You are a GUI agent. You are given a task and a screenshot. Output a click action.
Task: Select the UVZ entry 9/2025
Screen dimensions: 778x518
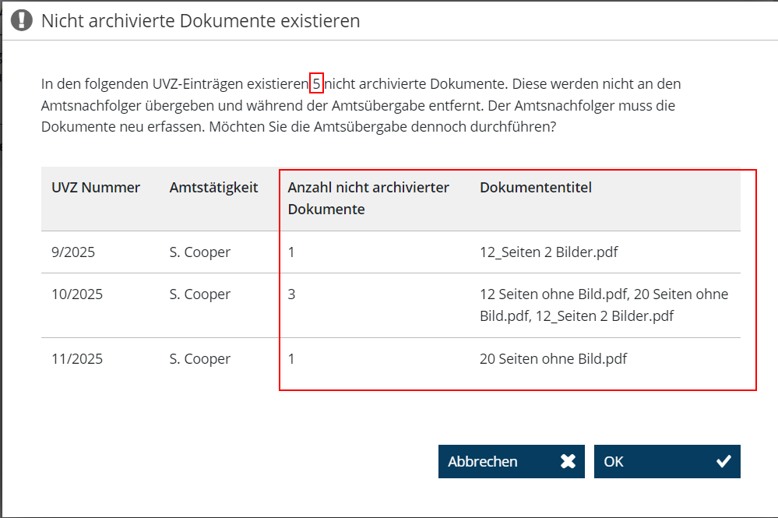tap(77, 252)
